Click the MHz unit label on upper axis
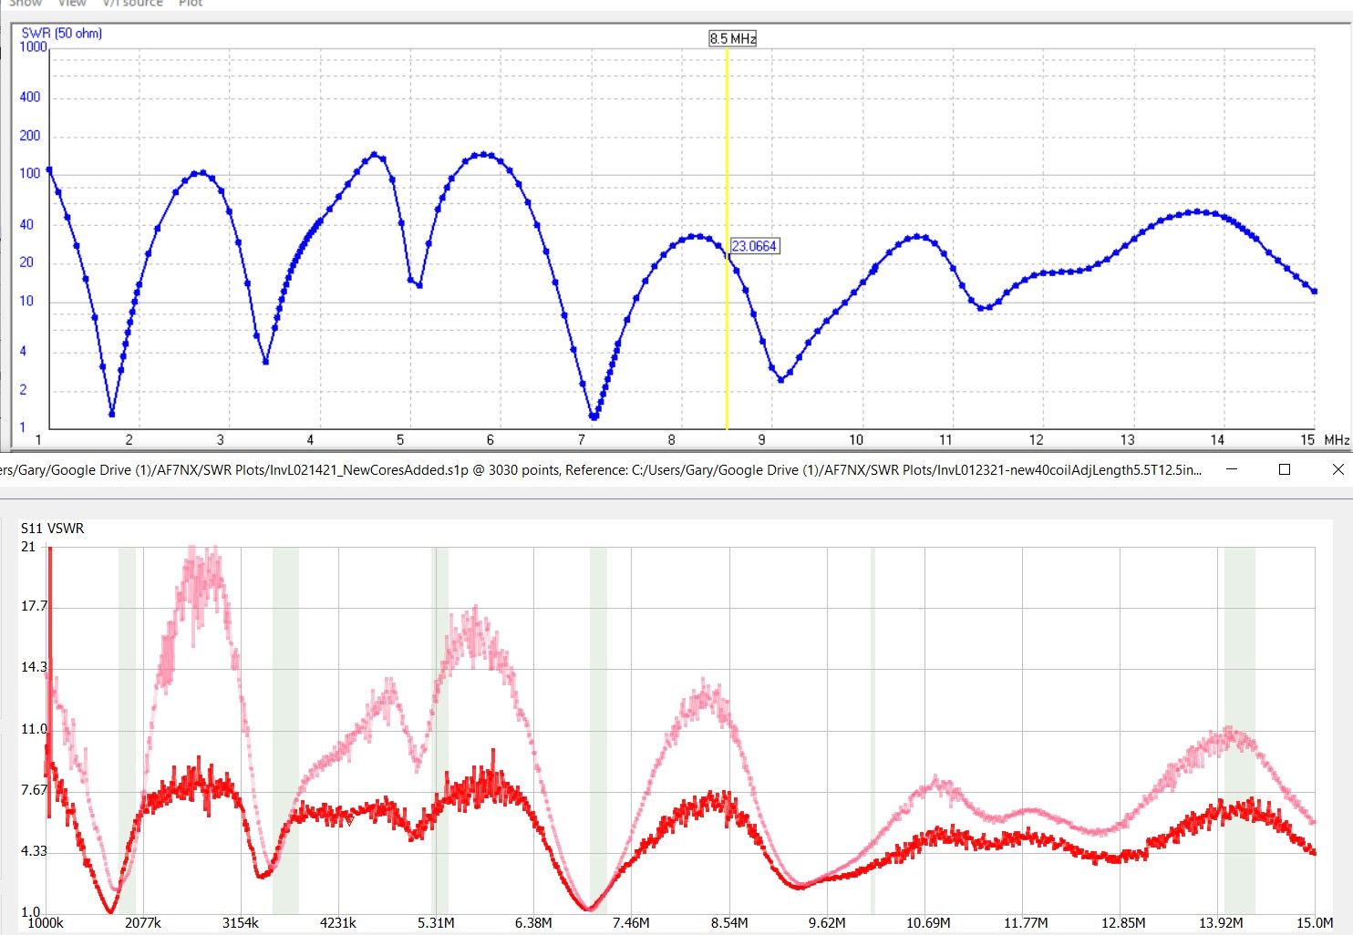The height and width of the screenshot is (935, 1353). 1337,440
